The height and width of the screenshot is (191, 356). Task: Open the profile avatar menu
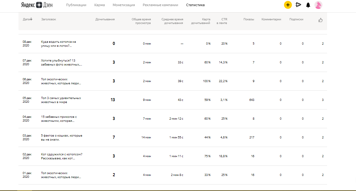pos(318,5)
